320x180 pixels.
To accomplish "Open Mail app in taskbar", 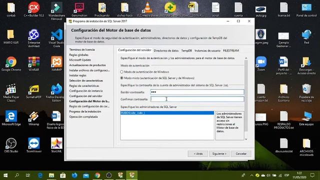I will click(86, 175).
